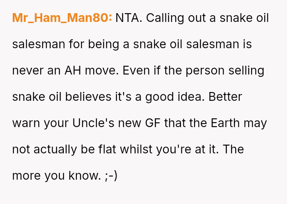Click the line starting "warn your Uncle's new GF"

click(x=139, y=123)
